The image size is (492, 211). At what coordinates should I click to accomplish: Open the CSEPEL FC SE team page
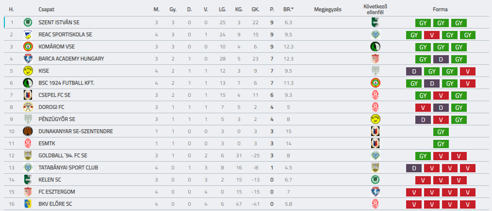54,95
